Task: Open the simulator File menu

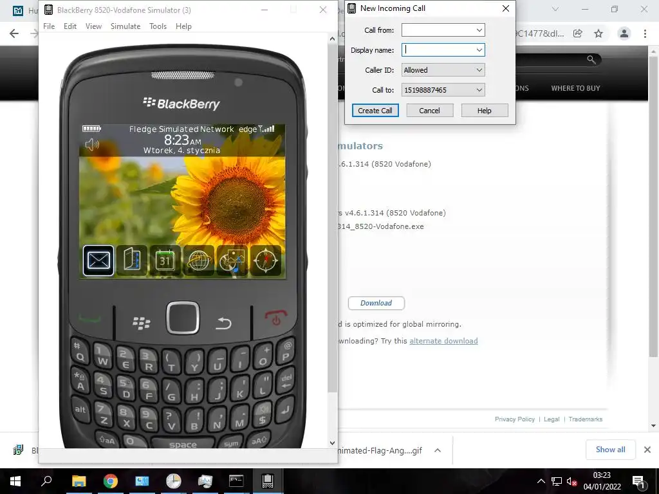Action: pos(49,26)
